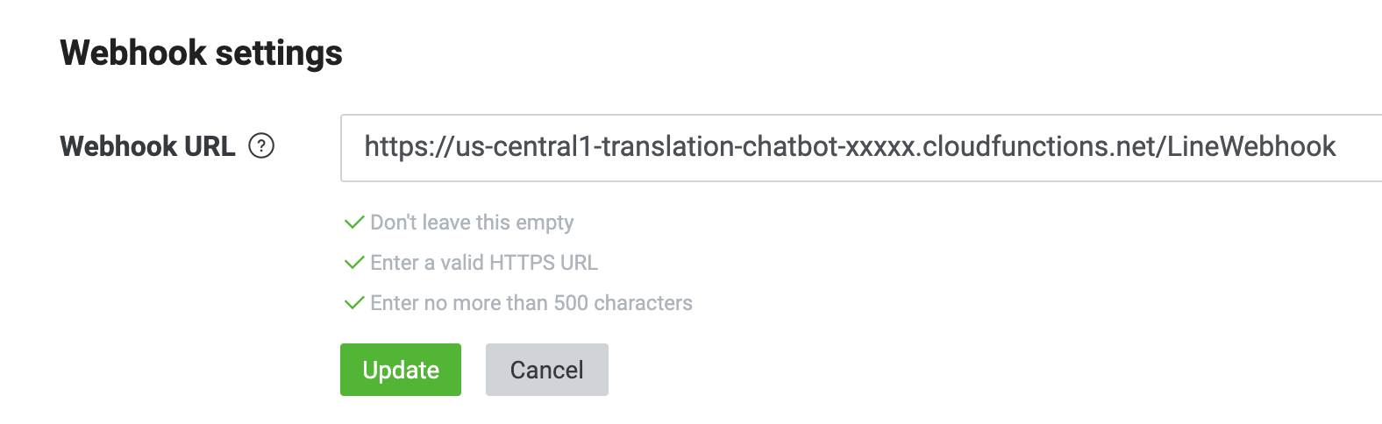Focus the Webhook URL input field
This screenshot has height=424, width=1382.
pos(861,148)
